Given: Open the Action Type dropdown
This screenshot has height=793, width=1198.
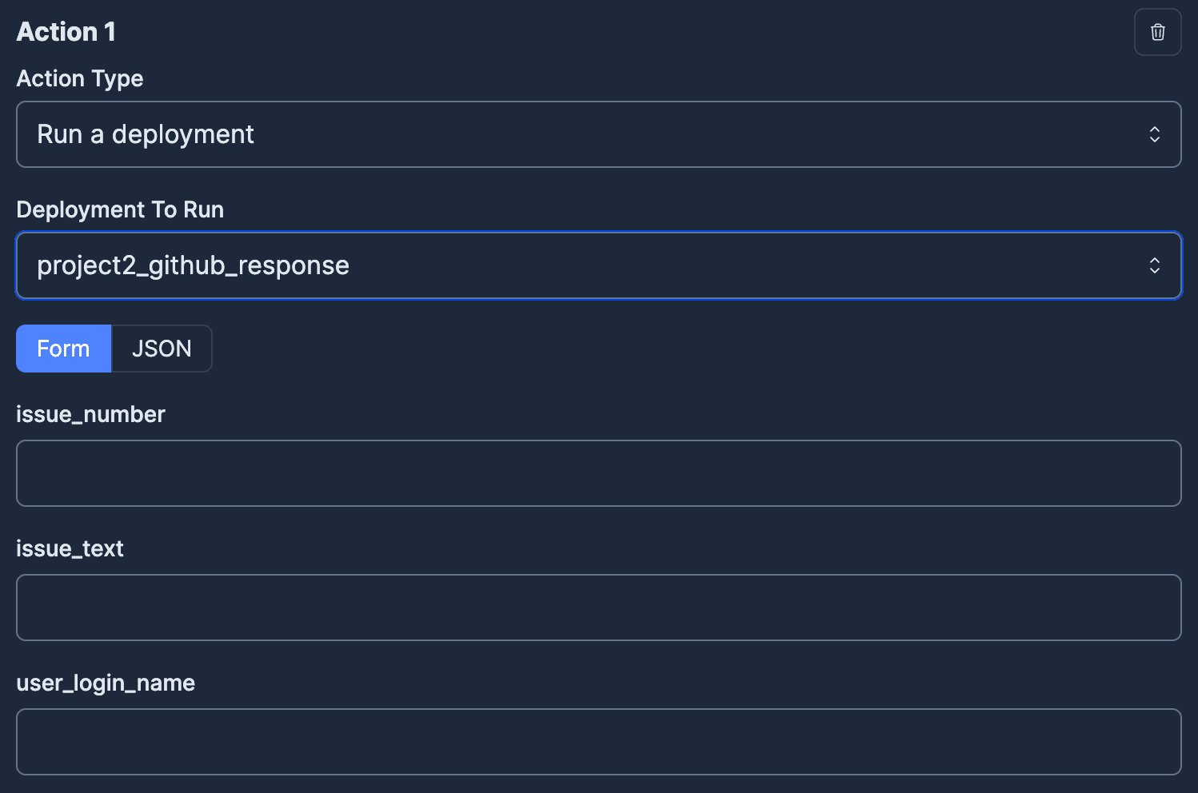Looking at the screenshot, I should (x=598, y=134).
